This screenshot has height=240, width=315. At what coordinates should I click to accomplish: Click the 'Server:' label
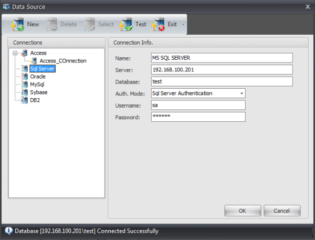click(x=124, y=70)
